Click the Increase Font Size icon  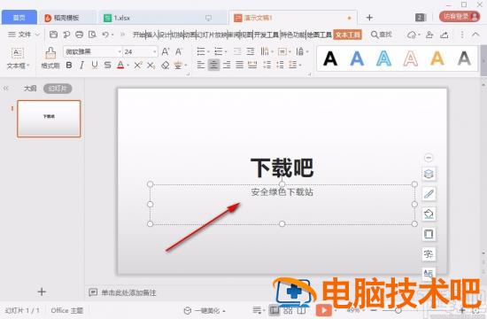coord(166,51)
